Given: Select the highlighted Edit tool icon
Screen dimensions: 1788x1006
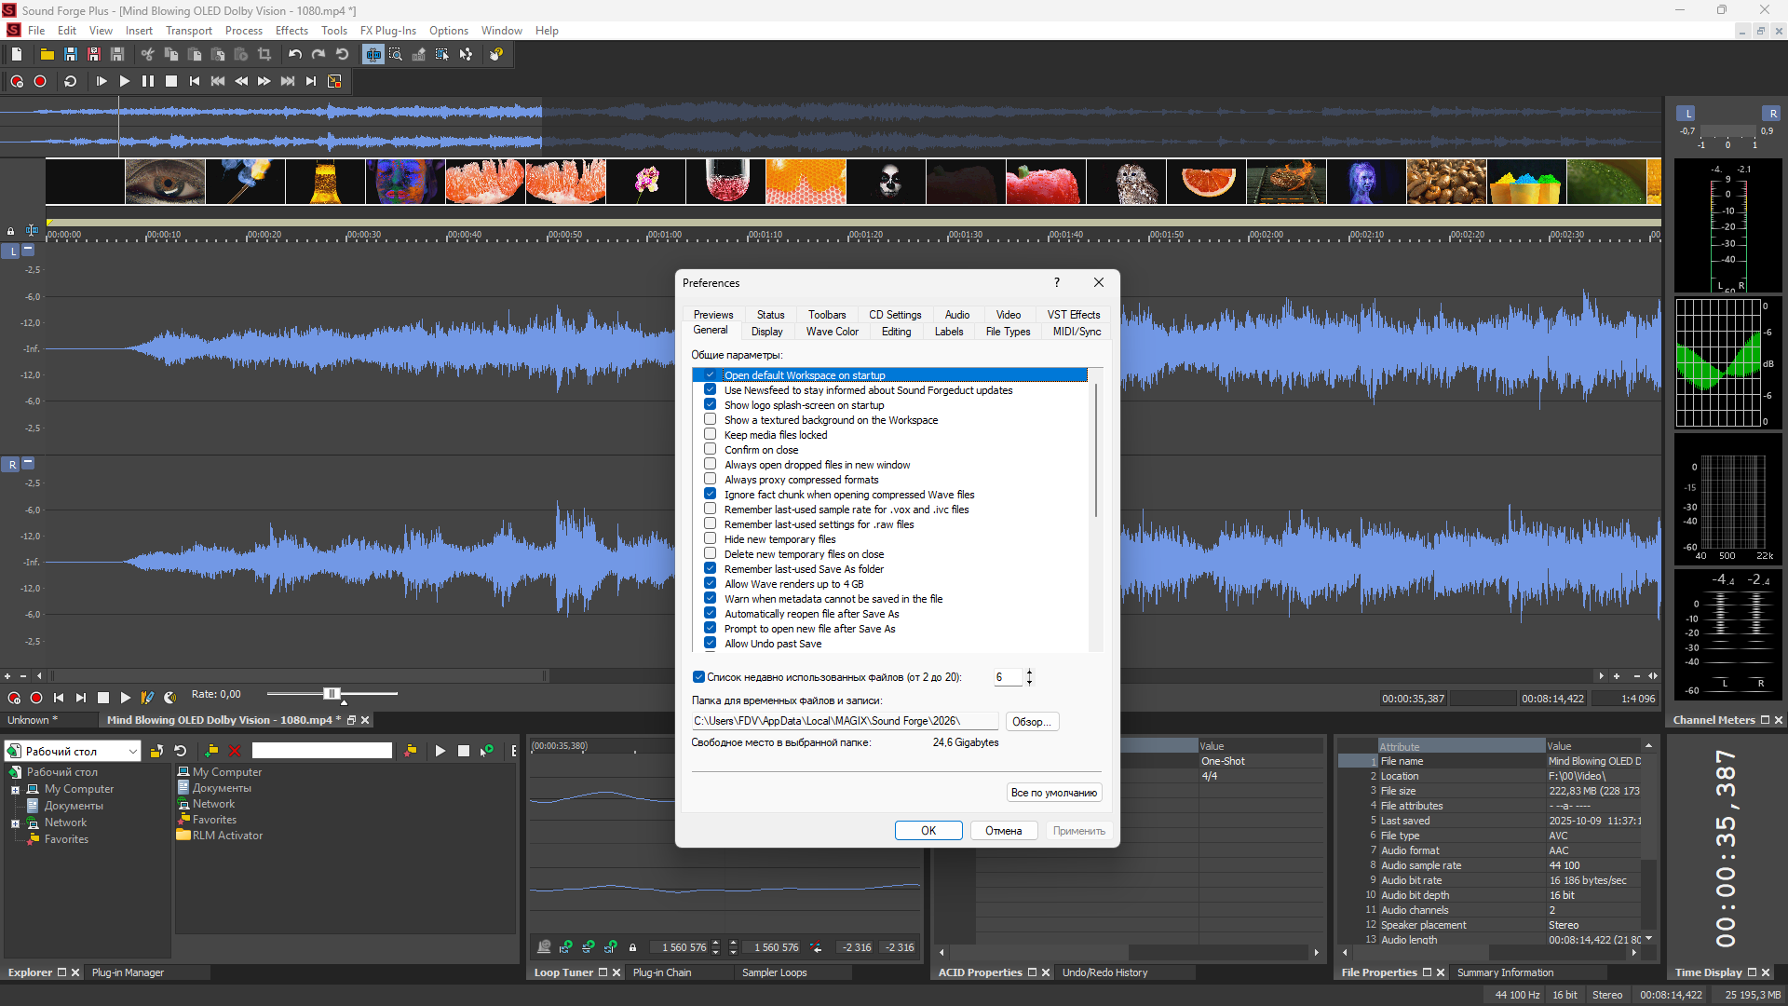Looking at the screenshot, I should (x=373, y=54).
